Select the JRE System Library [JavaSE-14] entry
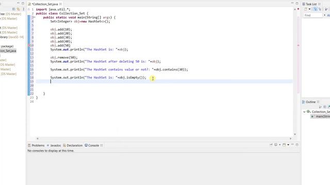 pyautogui.click(x=12, y=37)
